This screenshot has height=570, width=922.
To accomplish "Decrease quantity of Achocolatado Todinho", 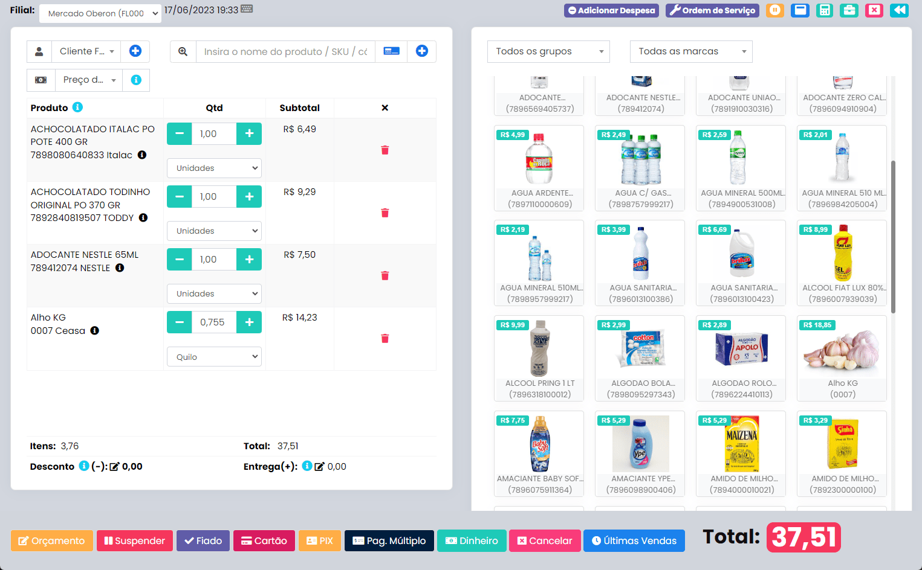I will click(180, 196).
